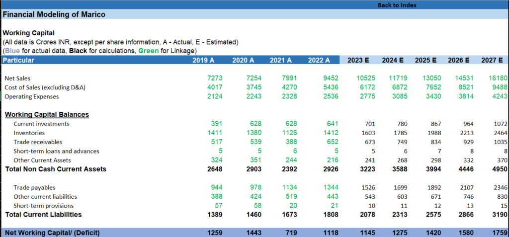Select Cost of Sales (excluding D&A) label
The height and width of the screenshot is (237, 509).
pyautogui.click(x=45, y=87)
